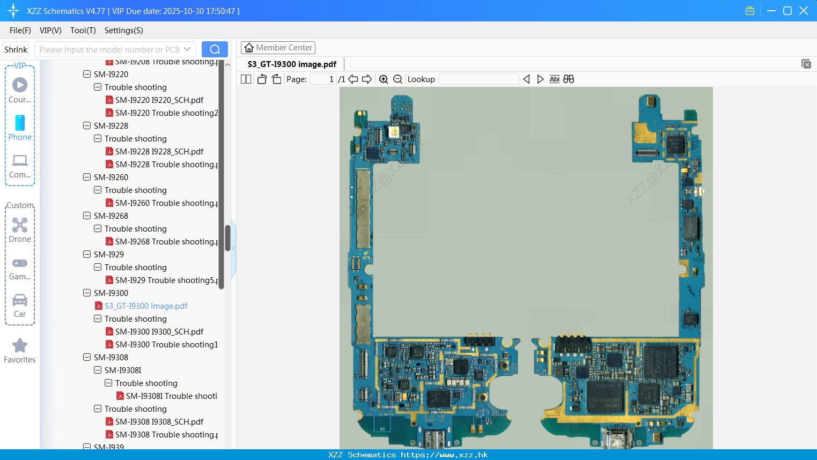The height and width of the screenshot is (460, 817).
Task: Open the model number dropdown arrow
Action: tap(187, 49)
